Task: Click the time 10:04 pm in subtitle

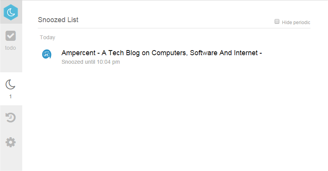Action: (x=108, y=62)
